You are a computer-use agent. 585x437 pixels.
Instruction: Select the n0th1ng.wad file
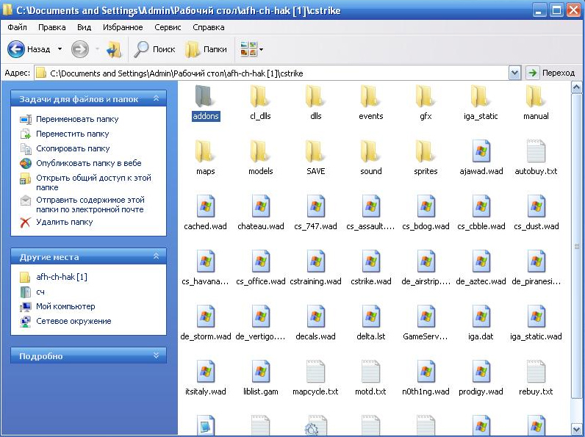[426, 378]
